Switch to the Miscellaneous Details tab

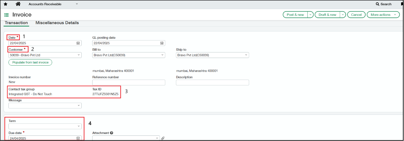point(57,23)
